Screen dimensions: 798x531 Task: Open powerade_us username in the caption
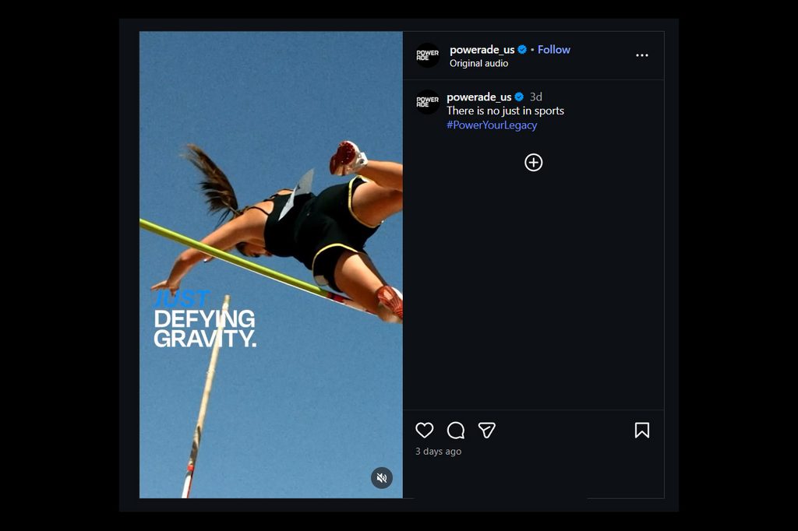pos(479,97)
